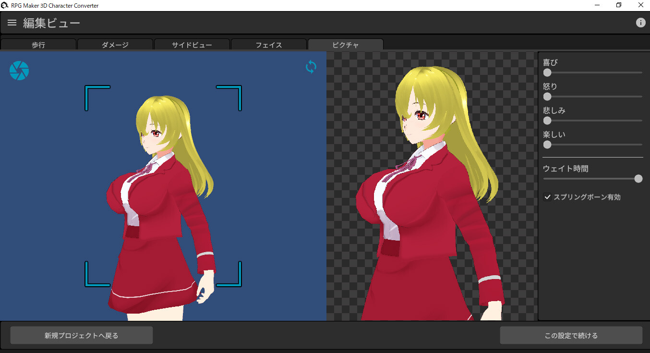Click the ピクチャ tab
This screenshot has height=353, width=650.
(345, 44)
